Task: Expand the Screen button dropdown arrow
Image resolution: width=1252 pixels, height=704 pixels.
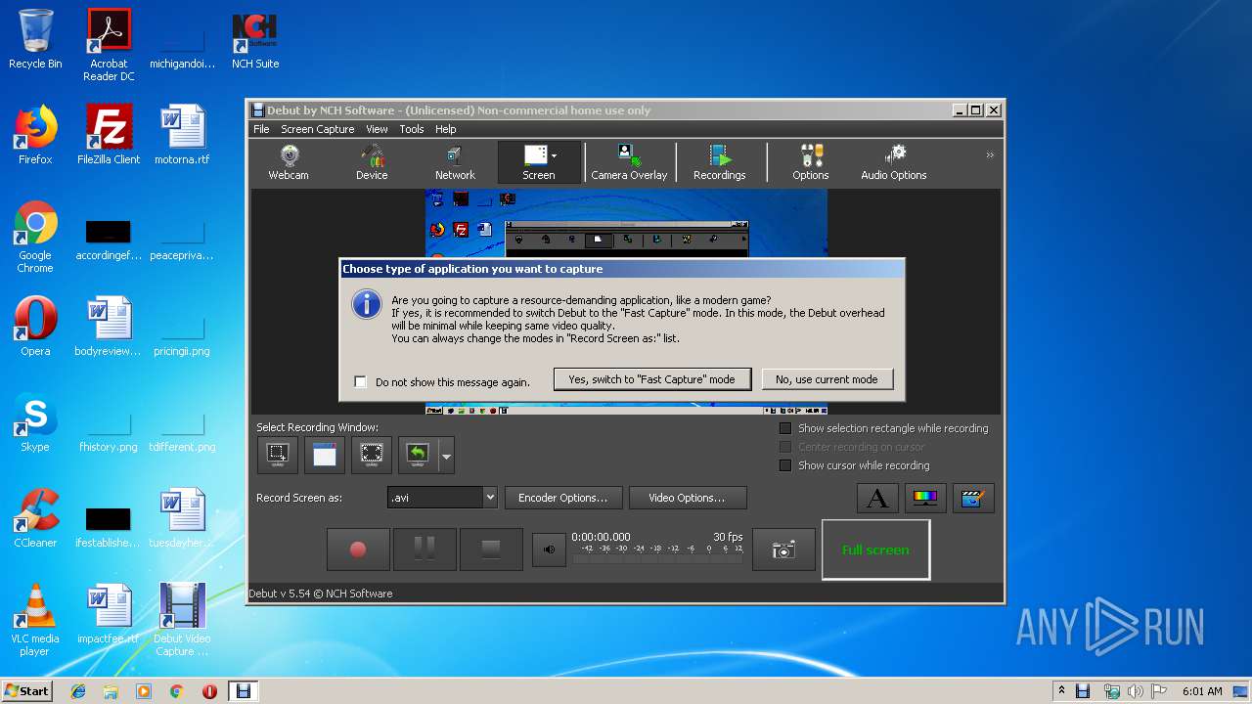Action: [555, 155]
